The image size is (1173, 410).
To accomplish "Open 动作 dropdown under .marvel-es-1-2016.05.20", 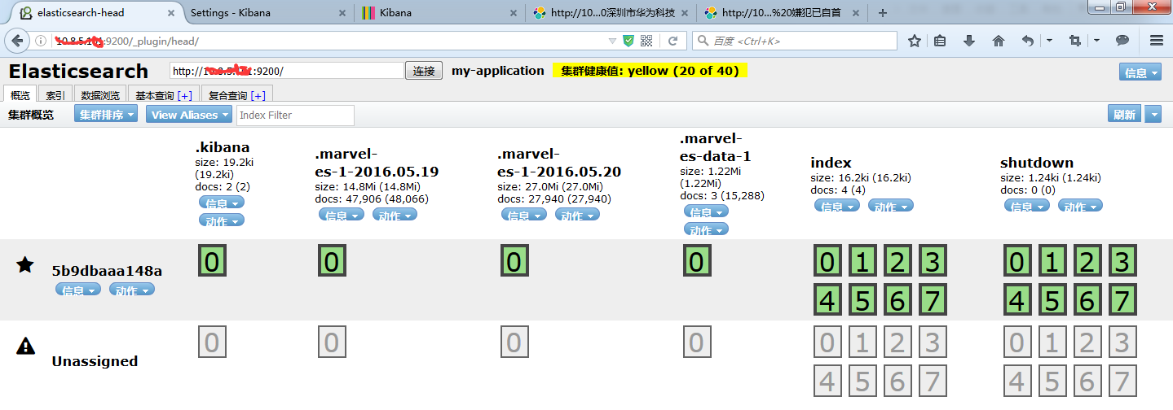I will [577, 215].
